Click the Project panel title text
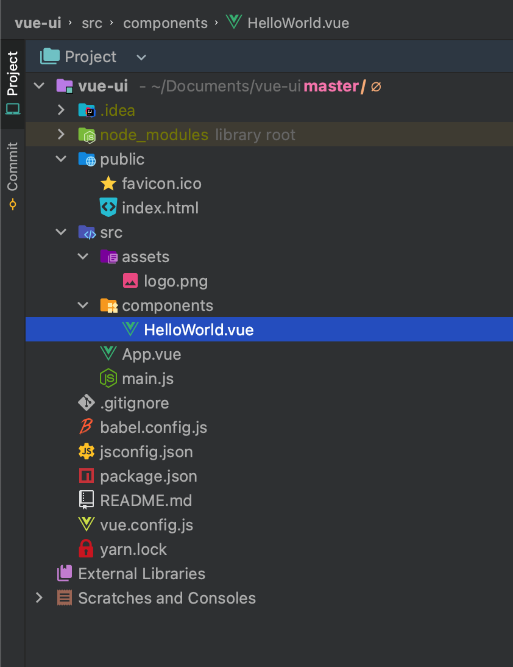This screenshot has height=667, width=513. click(91, 57)
